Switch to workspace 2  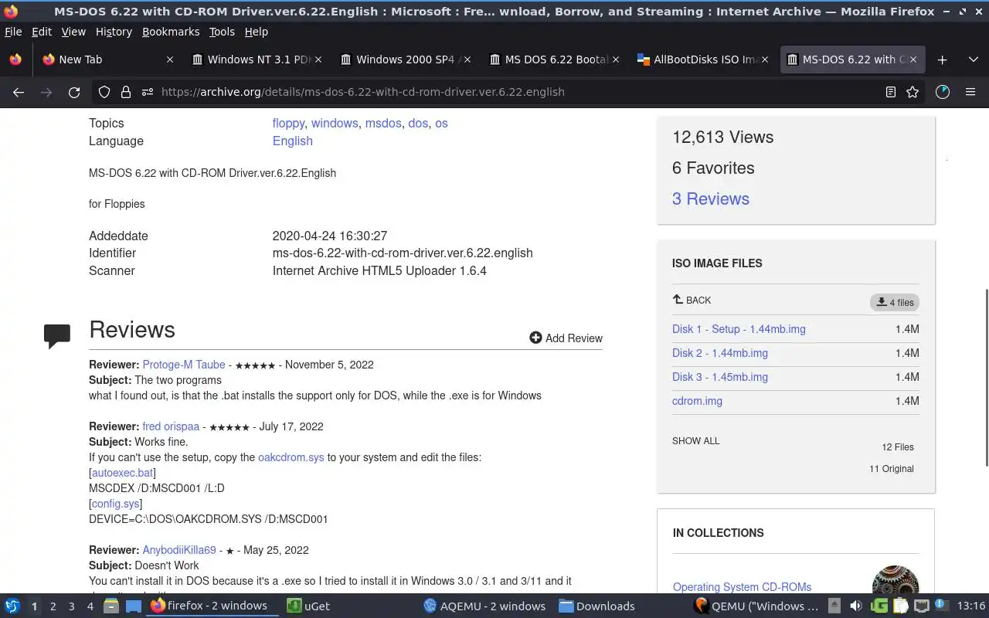[x=53, y=606]
